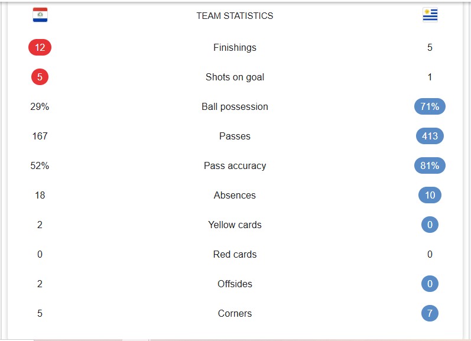Select Paraguay's 167 passes value
Screen dimensions: 471x341
40,136
